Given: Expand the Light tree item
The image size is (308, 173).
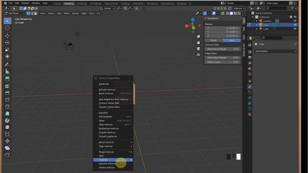Looking at the screenshot, I should tap(257, 29).
